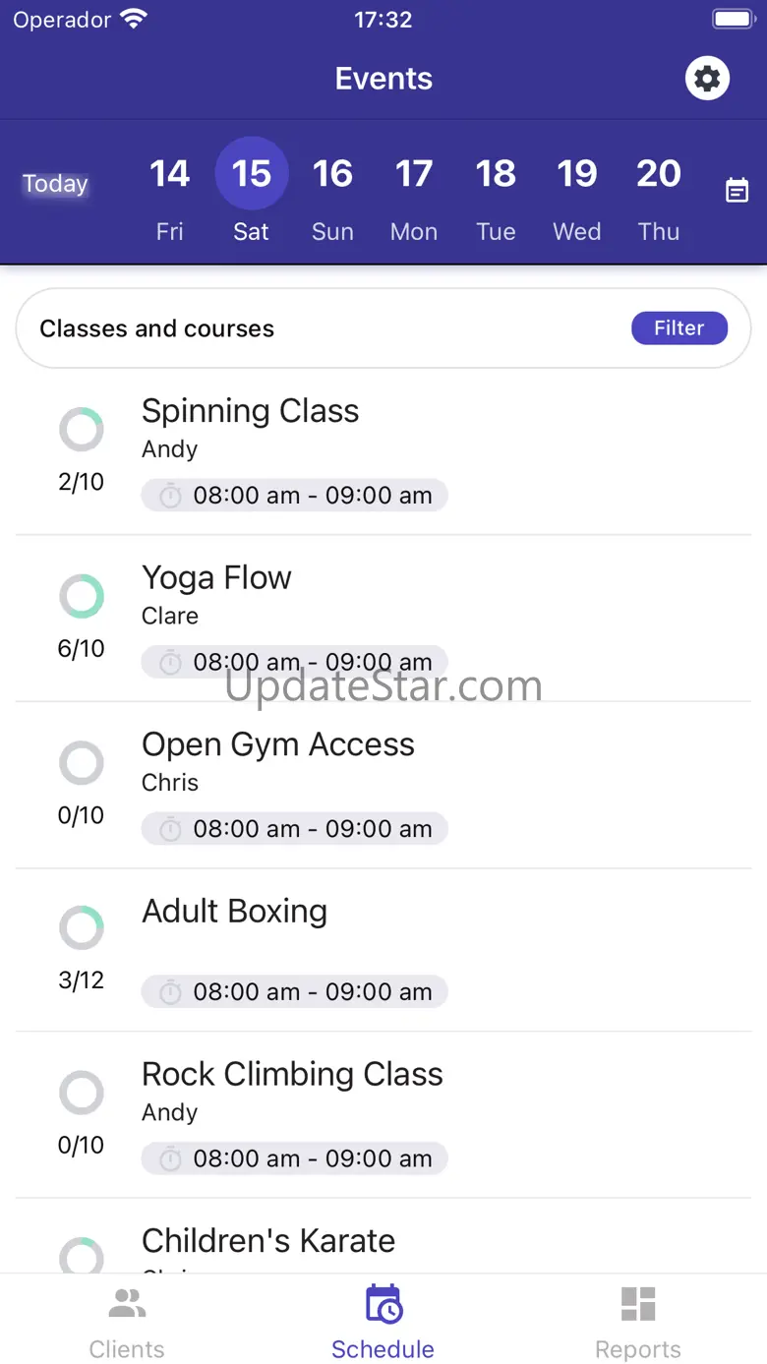Jump to Today's date

(x=56, y=184)
